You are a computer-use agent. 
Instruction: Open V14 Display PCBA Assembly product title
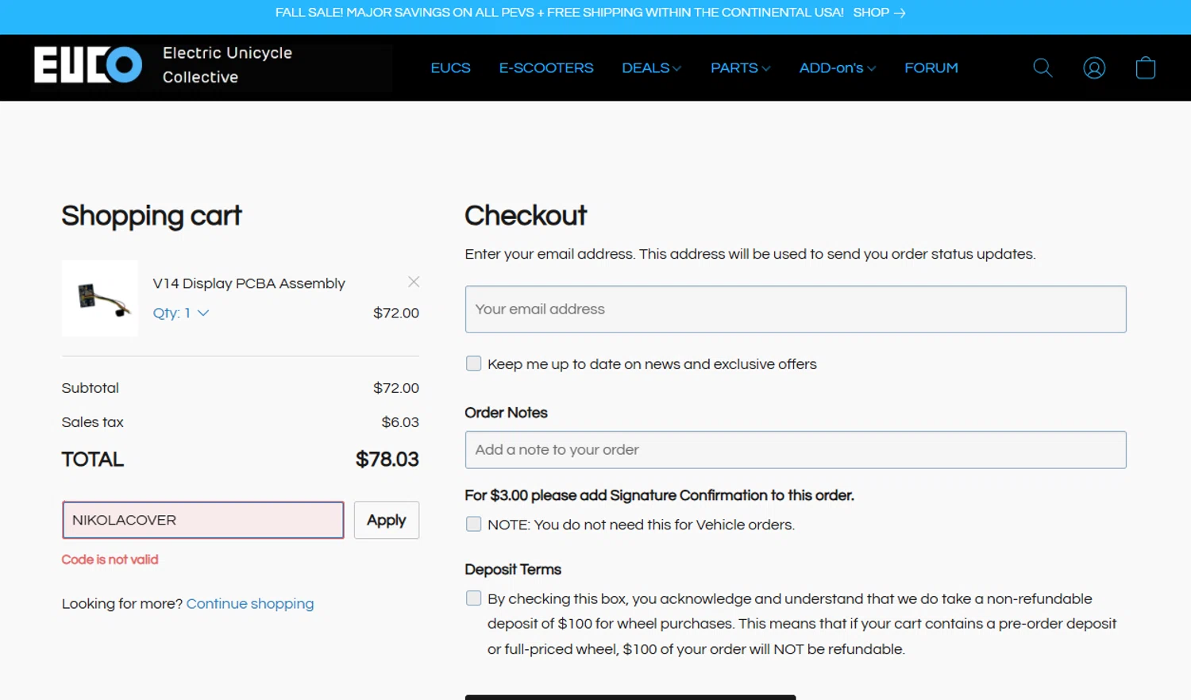click(249, 283)
